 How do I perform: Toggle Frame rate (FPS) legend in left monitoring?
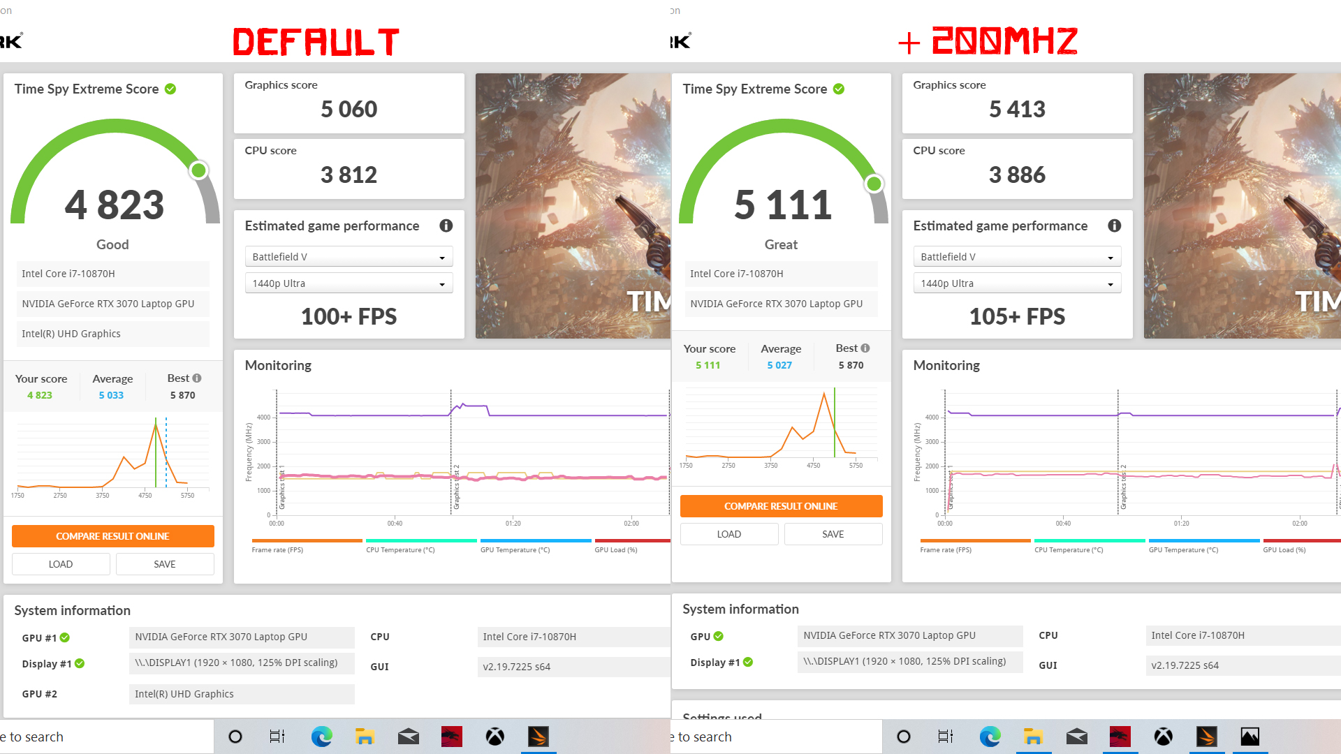click(307, 546)
